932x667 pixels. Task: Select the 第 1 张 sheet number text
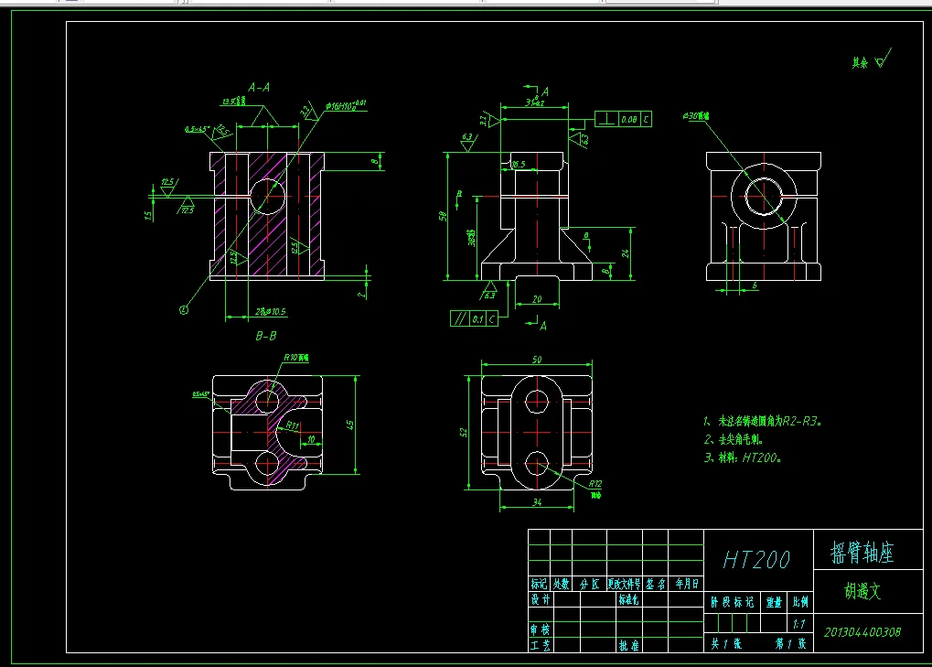(x=790, y=643)
